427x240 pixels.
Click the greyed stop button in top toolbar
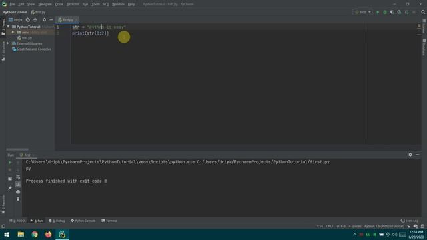pyautogui.click(x=414, y=12)
